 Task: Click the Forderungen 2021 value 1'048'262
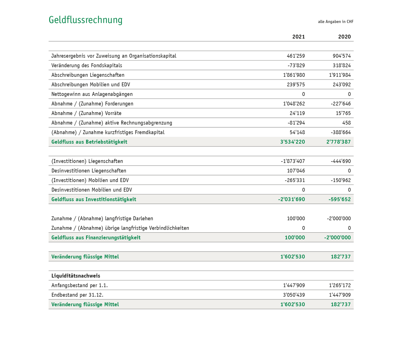pos(294,104)
